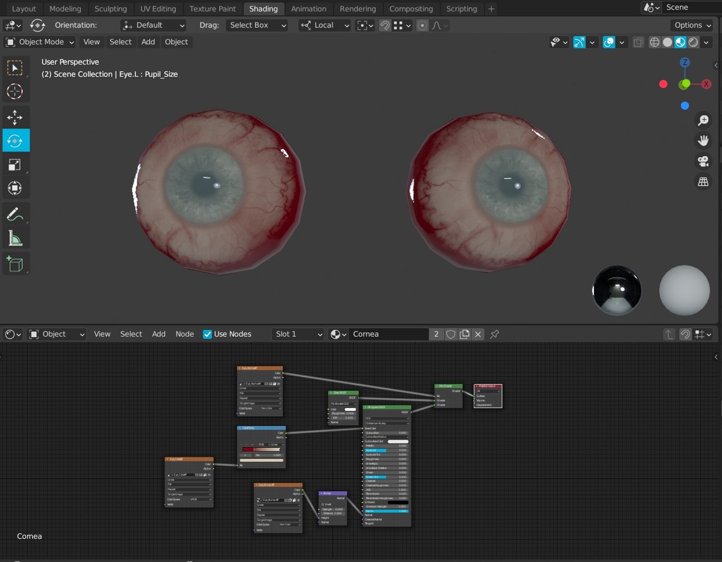This screenshot has width=722, height=562.
Task: Open the Object Mode dropdown
Action: coord(40,42)
